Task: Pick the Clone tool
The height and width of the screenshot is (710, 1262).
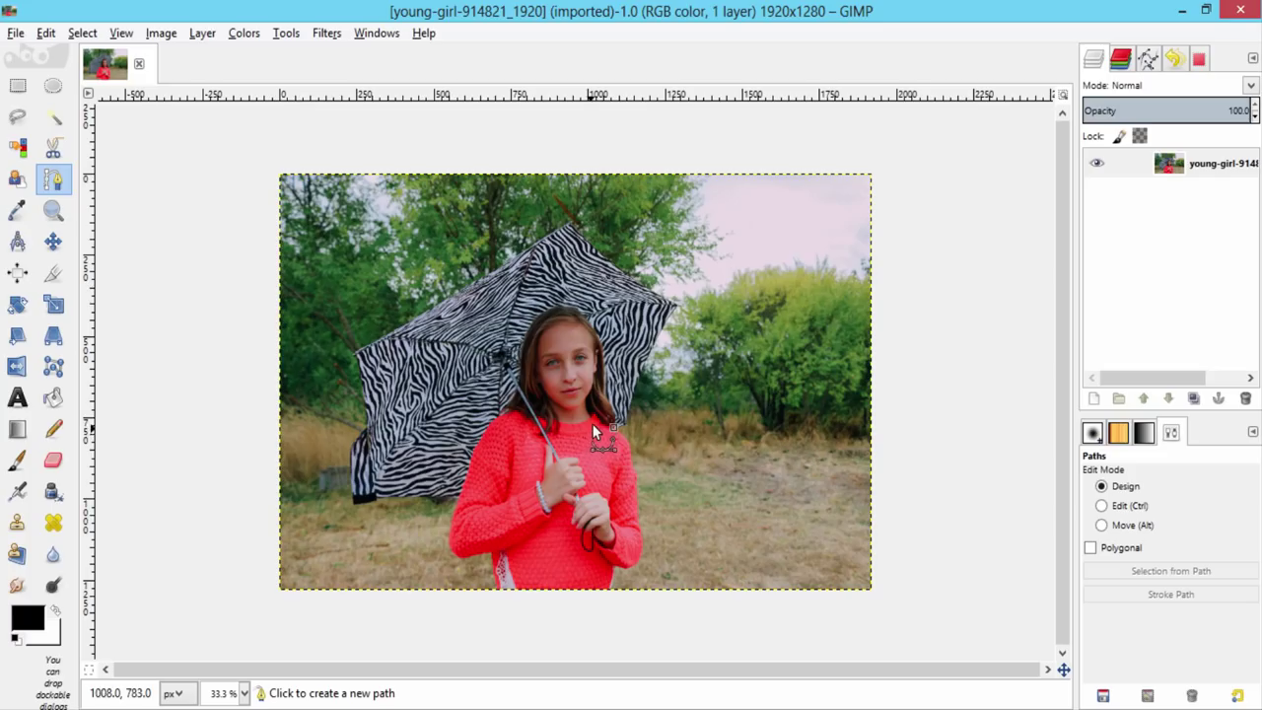Action: [x=18, y=523]
